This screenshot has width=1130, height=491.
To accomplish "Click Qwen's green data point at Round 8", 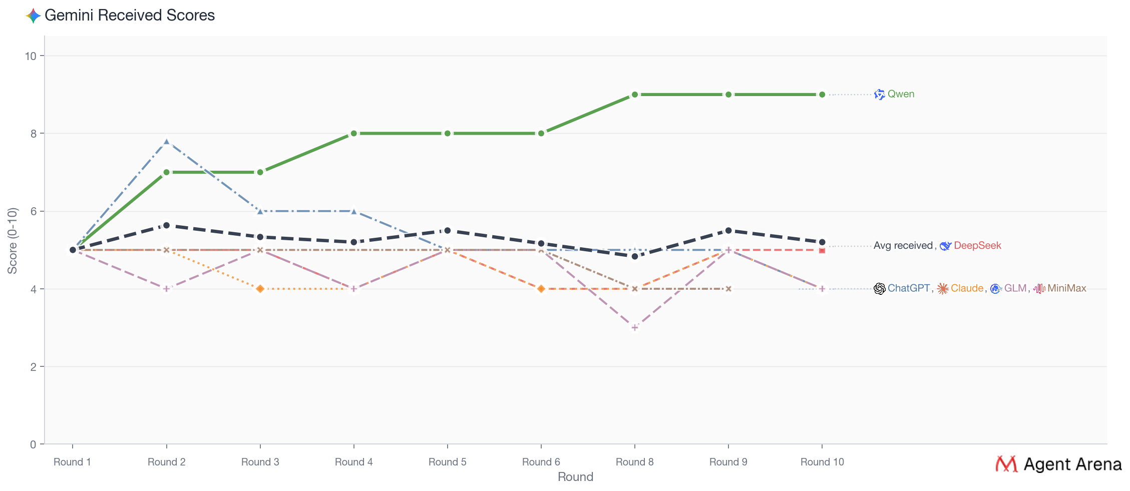I will pyautogui.click(x=635, y=95).
